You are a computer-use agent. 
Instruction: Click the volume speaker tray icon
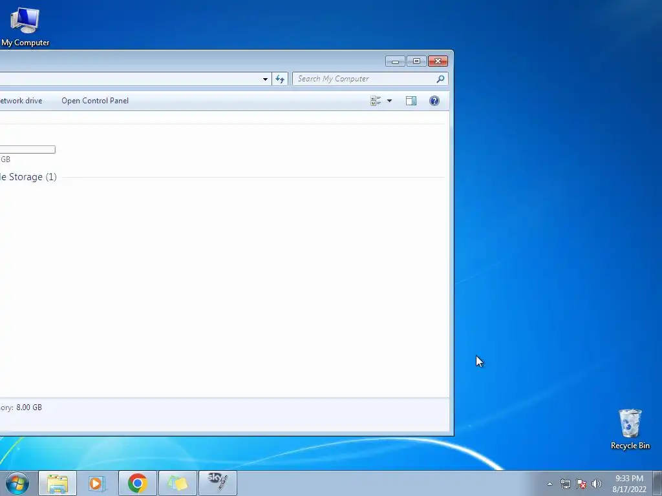tap(596, 484)
